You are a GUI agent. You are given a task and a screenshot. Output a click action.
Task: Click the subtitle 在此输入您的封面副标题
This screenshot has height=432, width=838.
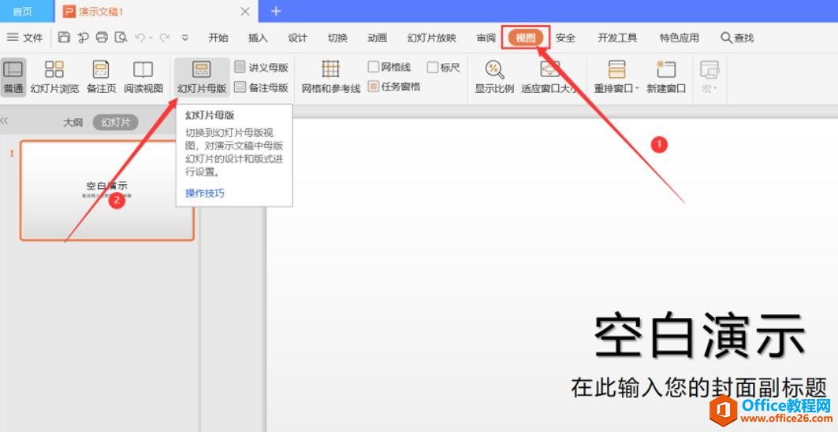coord(699,388)
